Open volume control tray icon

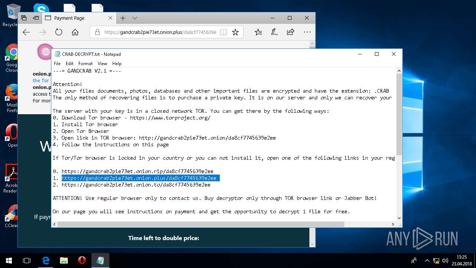pos(445,261)
